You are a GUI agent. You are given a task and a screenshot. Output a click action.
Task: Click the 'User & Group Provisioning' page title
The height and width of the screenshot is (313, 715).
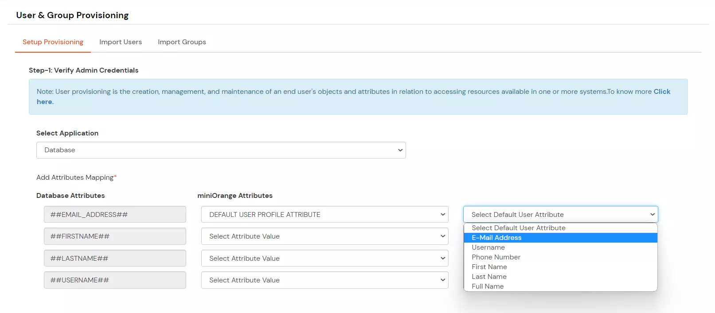[x=72, y=15]
